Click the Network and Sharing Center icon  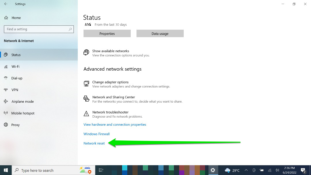[86, 99]
